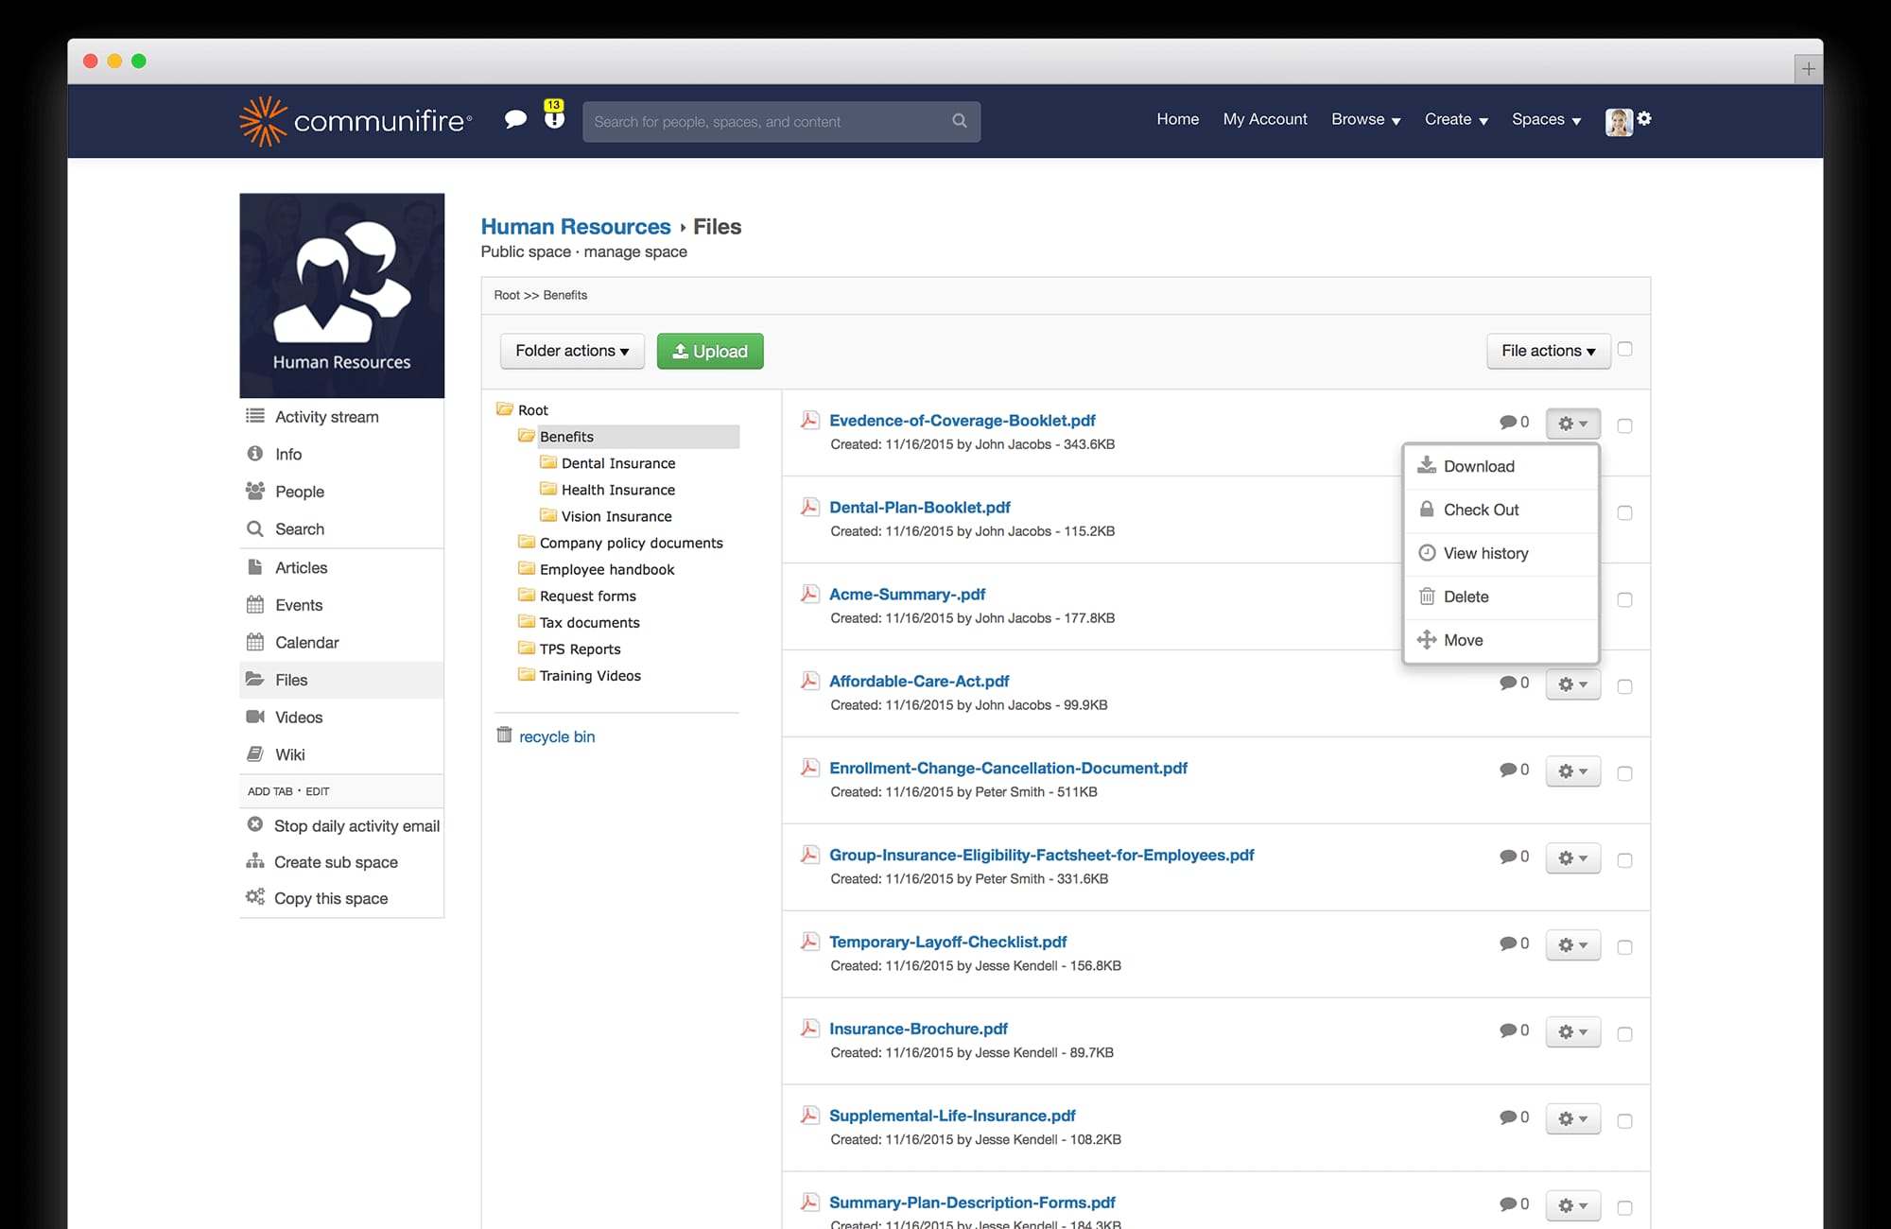This screenshot has height=1229, width=1891.
Task: Expand the gear menu for Insurance-Brochure.pdf
Action: (1571, 1031)
